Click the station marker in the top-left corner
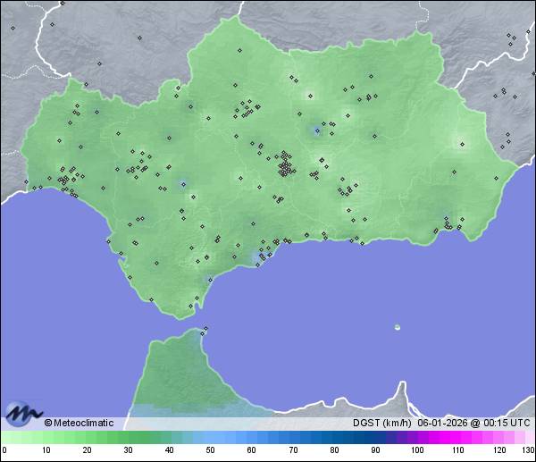 pyautogui.click(x=13, y=28)
